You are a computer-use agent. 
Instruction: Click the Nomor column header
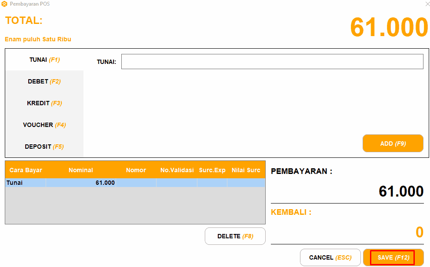(136, 170)
